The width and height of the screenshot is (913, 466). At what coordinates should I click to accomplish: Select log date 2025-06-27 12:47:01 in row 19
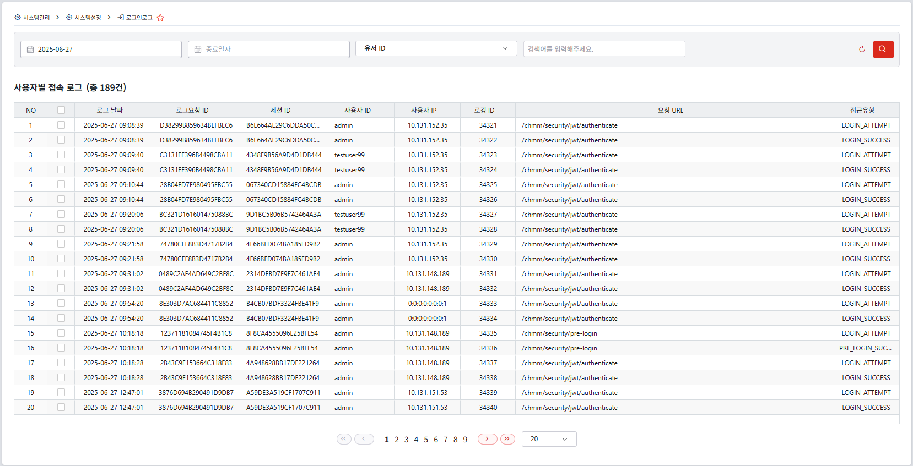click(x=114, y=392)
